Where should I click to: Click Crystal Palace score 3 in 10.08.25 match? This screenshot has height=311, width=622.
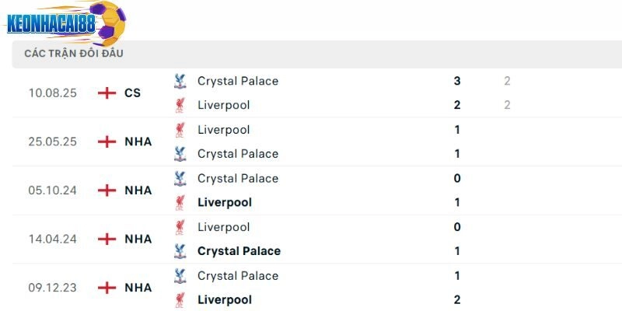(457, 81)
